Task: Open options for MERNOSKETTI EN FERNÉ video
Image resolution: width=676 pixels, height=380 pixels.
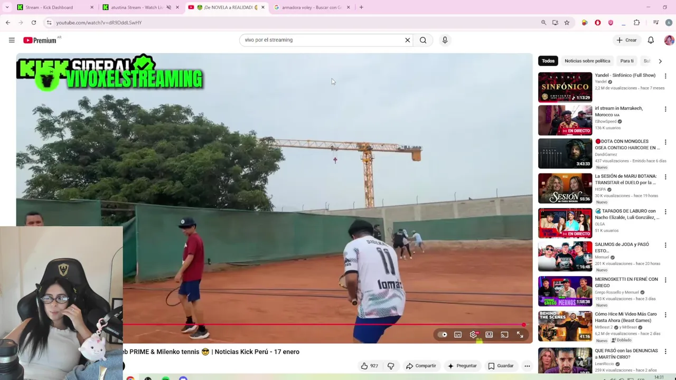Action: coord(665,280)
